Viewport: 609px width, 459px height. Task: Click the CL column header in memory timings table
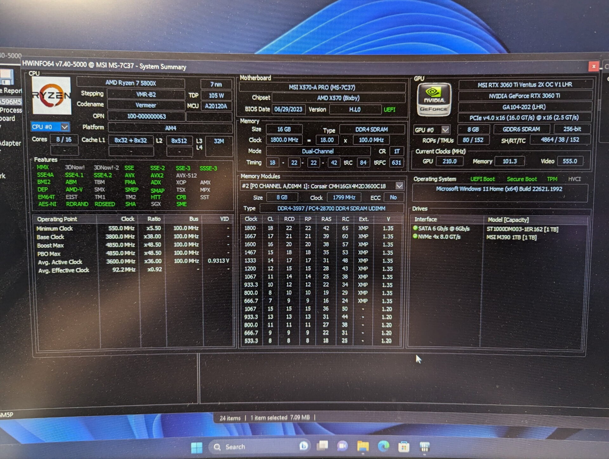tap(271, 219)
